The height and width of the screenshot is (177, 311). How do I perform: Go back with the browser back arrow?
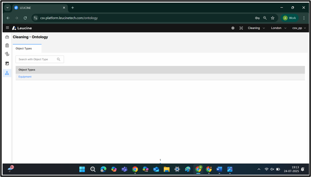pyautogui.click(x=8, y=18)
